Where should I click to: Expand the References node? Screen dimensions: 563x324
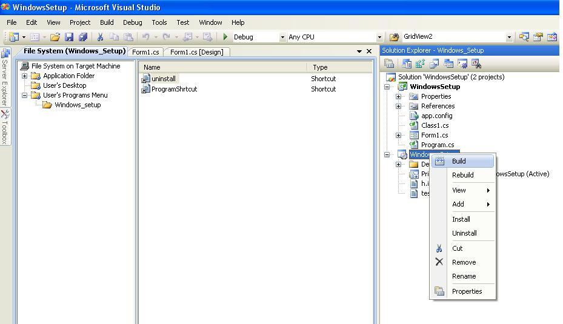(x=399, y=106)
